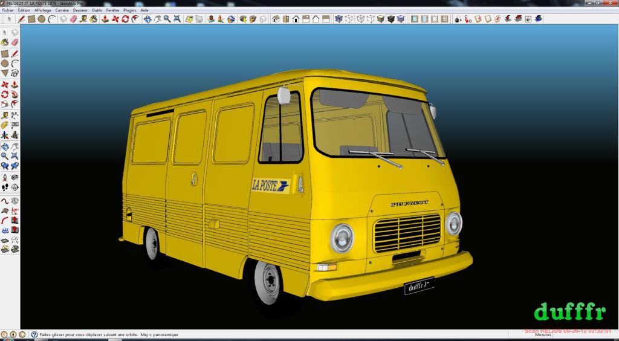Select the Dimension tool in the left palette

coord(15,115)
